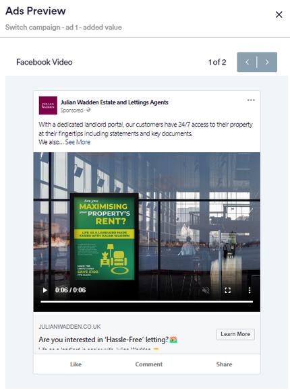
Task: Go to the previous ad preview
Action: click(x=247, y=62)
